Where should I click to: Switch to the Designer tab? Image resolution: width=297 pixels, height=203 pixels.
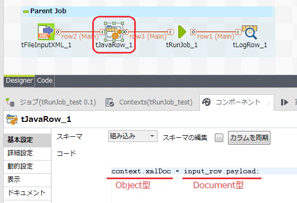click(x=19, y=81)
